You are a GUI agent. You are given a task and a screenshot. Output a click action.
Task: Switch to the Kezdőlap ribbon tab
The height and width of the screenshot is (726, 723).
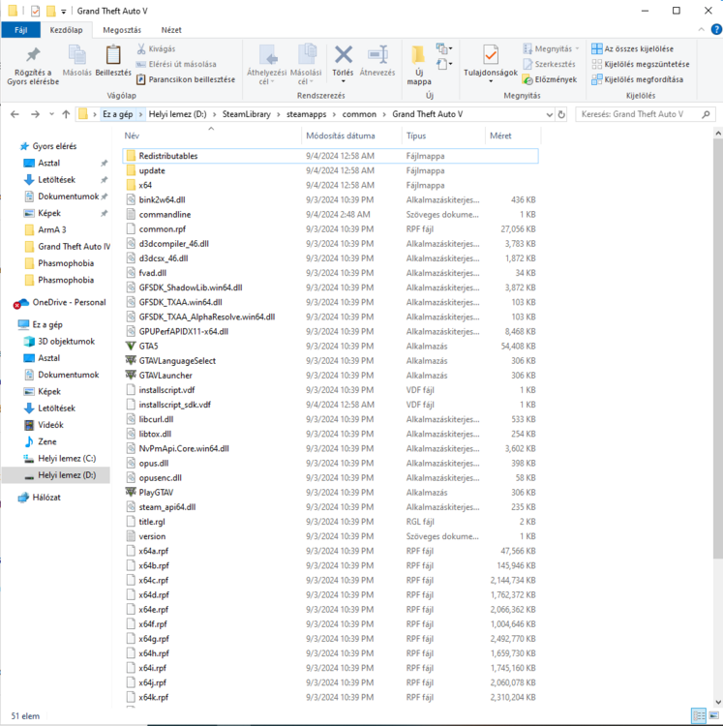tap(66, 30)
